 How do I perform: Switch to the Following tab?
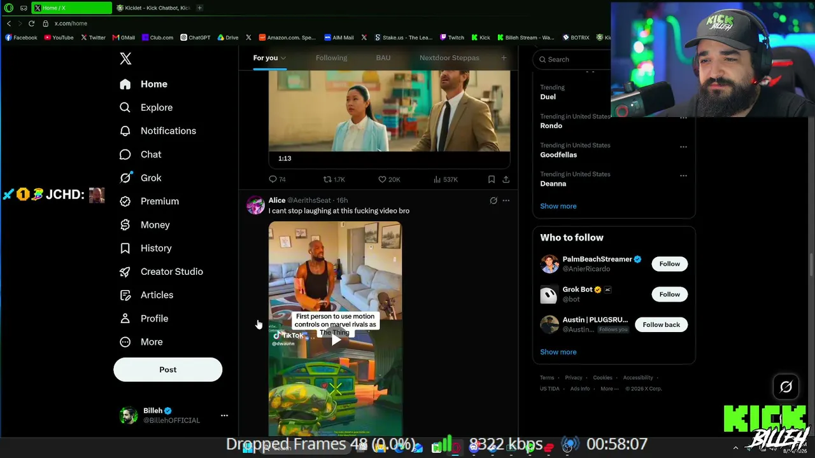pos(332,58)
